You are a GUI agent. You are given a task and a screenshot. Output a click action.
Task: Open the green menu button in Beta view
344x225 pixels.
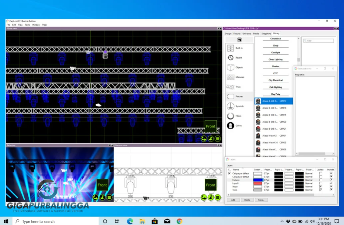coord(109,197)
